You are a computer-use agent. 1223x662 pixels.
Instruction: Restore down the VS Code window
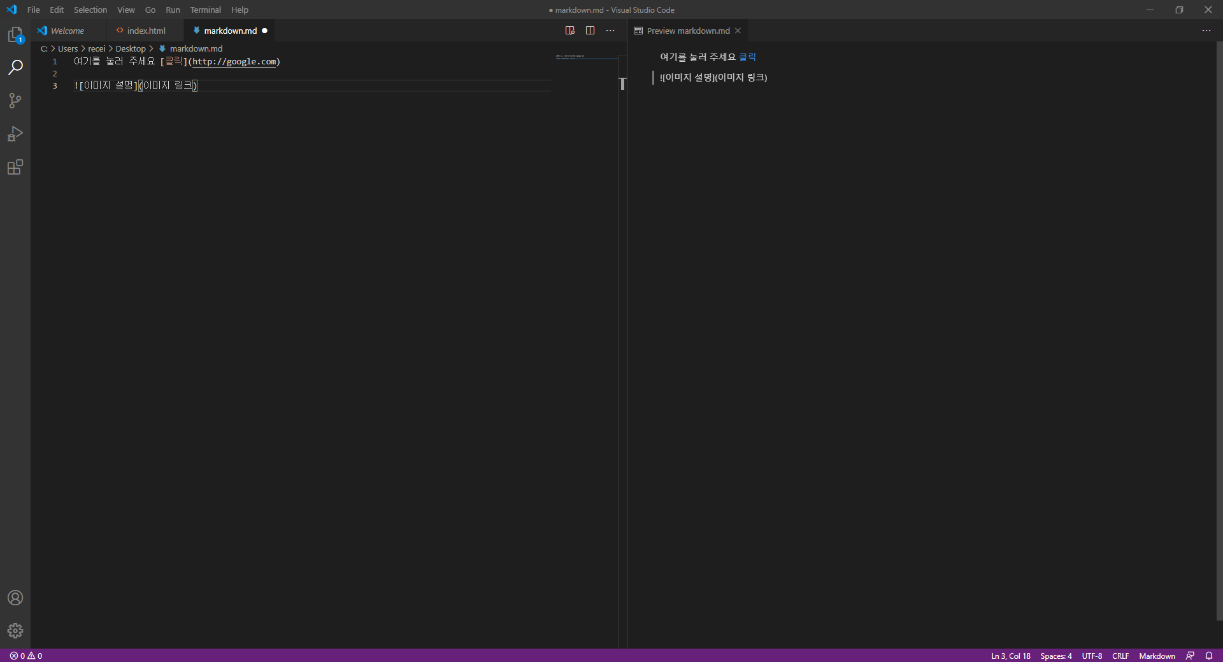click(x=1179, y=10)
